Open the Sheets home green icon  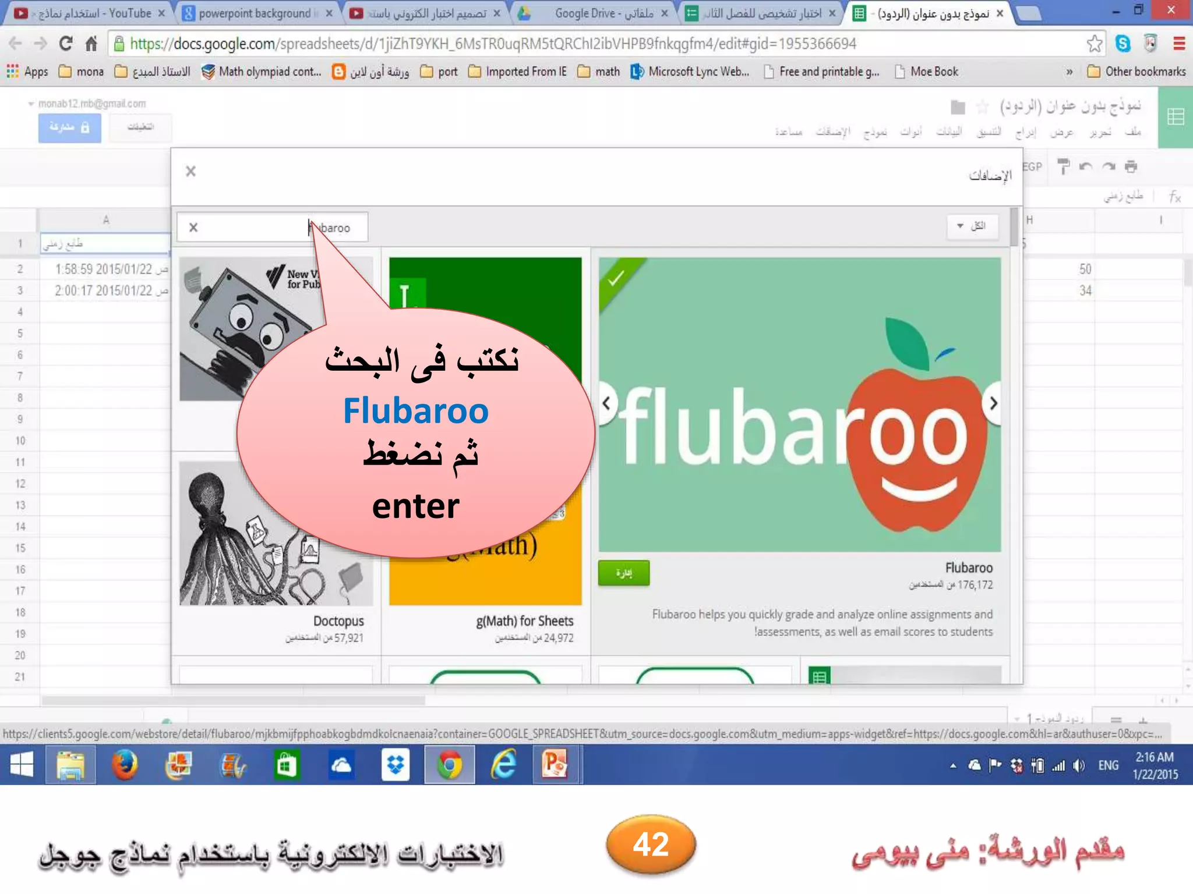[x=1176, y=118]
